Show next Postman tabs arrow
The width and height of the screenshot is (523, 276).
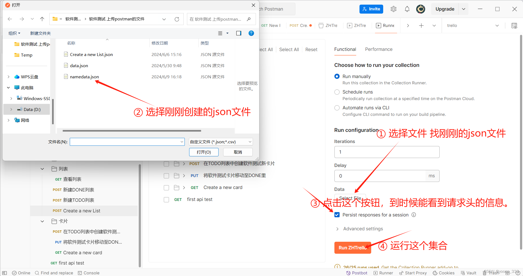(408, 26)
